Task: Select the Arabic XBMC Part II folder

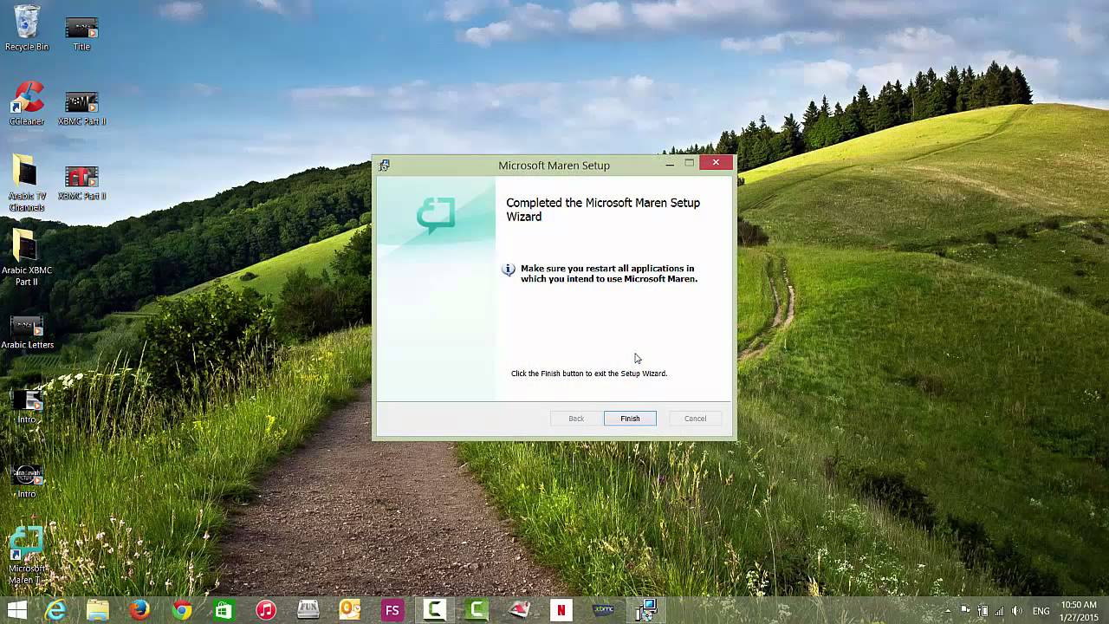Action: [x=27, y=258]
